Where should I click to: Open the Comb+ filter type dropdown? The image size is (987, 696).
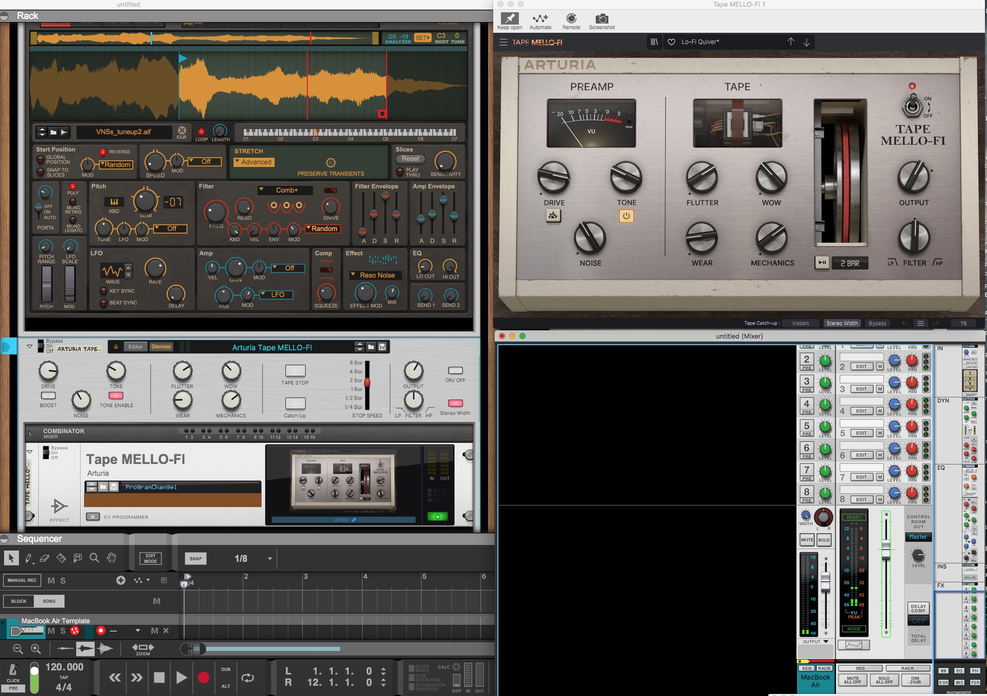point(285,190)
